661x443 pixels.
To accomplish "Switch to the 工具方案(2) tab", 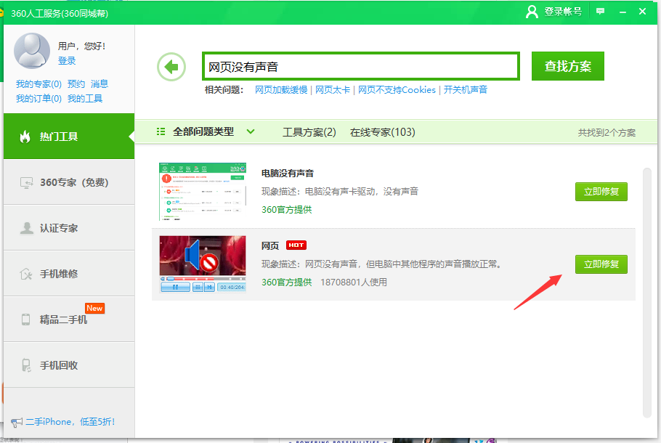I will coord(309,132).
